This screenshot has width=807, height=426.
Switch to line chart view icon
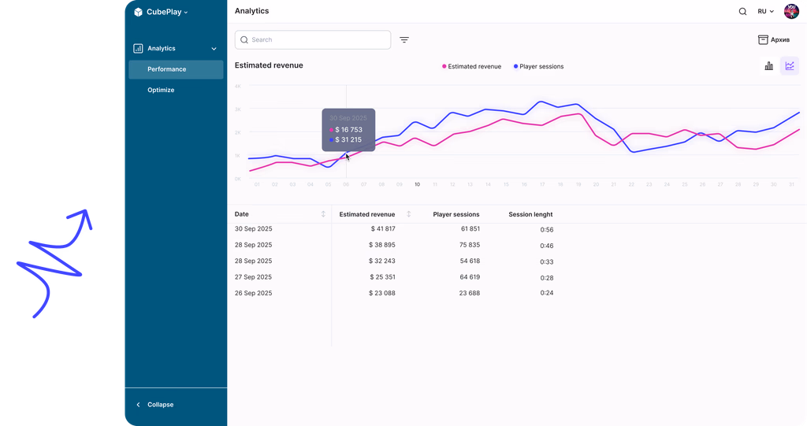tap(790, 66)
